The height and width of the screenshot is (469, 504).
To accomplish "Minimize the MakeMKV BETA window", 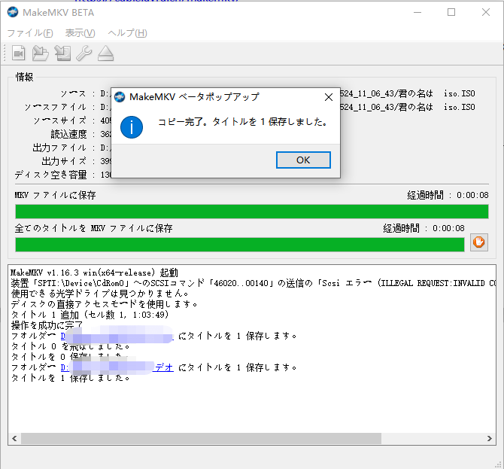I will click(417, 12).
